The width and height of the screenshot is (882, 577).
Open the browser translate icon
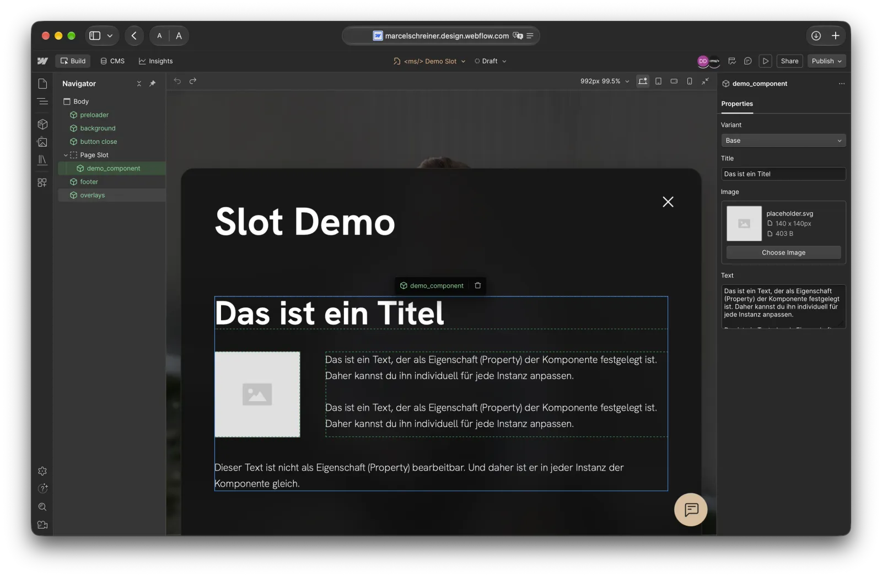[x=518, y=36]
